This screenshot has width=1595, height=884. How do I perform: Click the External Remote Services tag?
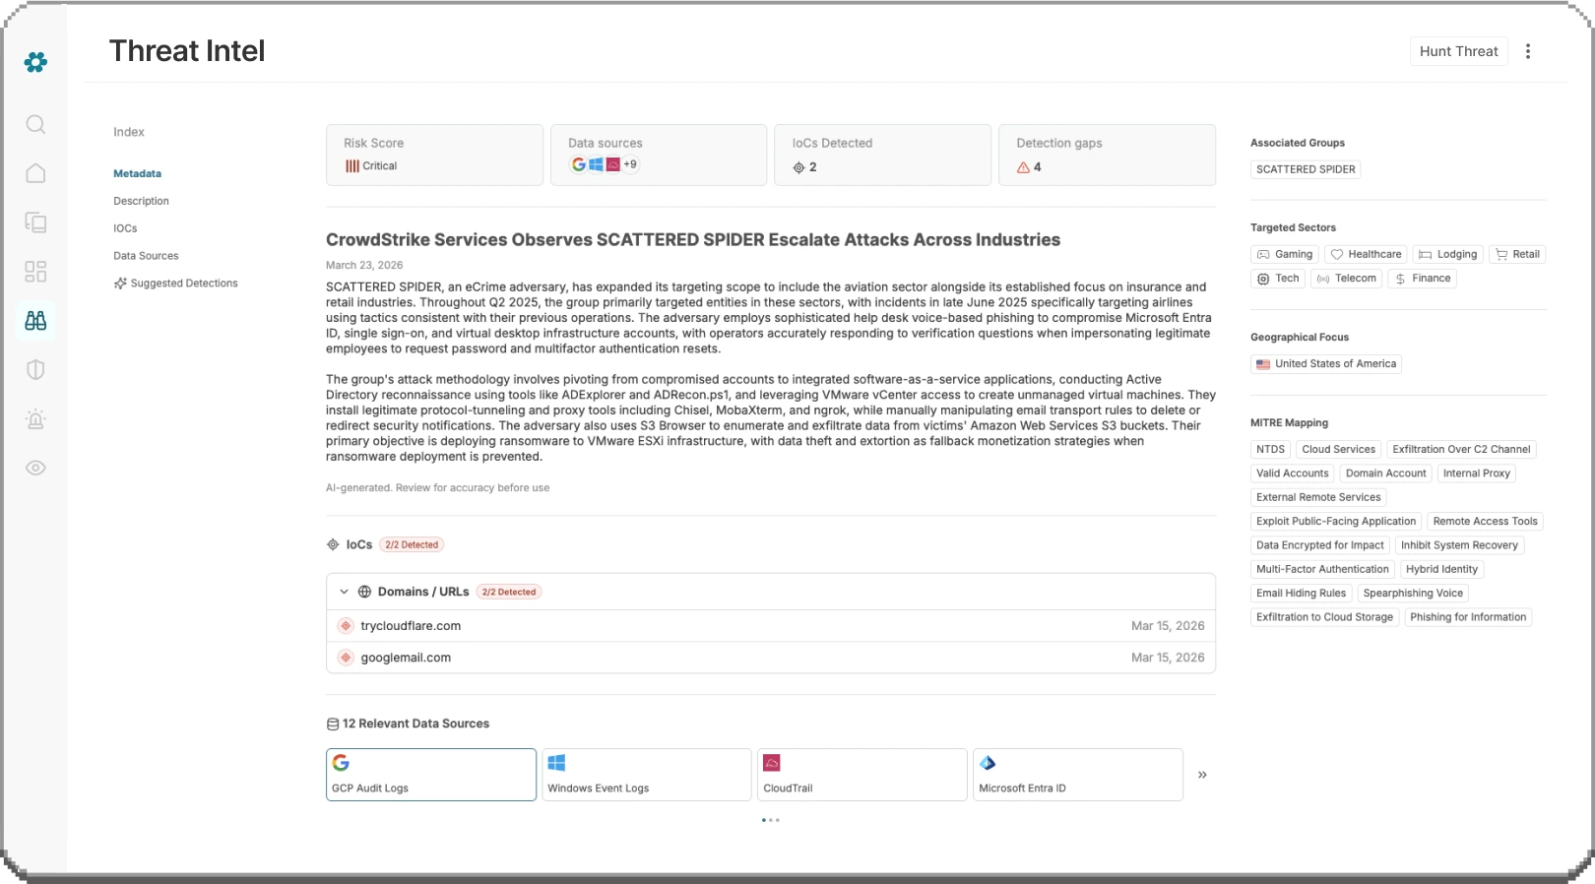[x=1318, y=498]
